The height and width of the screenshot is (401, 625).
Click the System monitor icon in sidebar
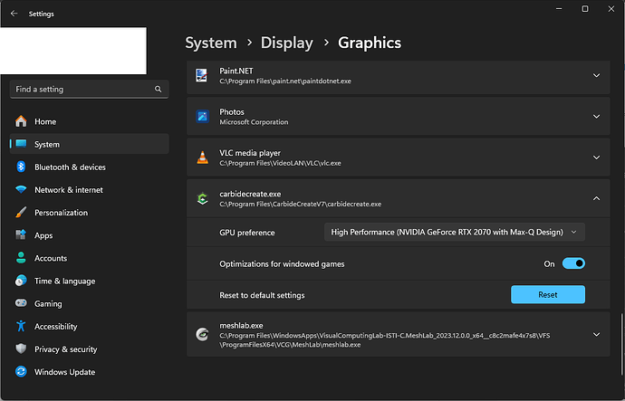(21, 144)
